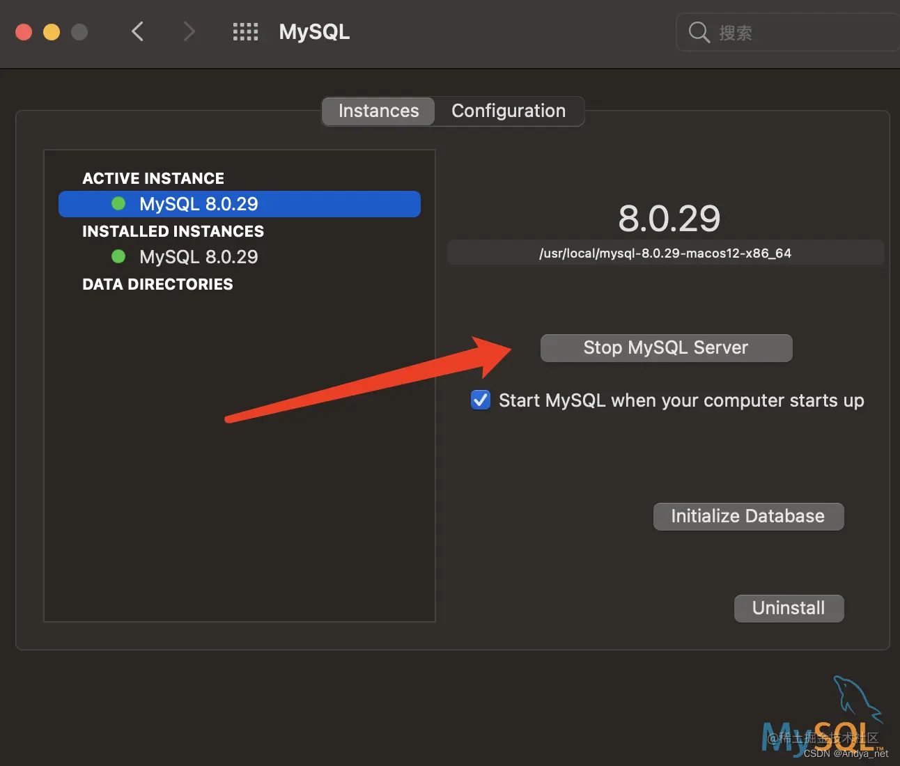Screen dimensions: 900x766
Task: Click the search magnifier icon
Action: tap(699, 32)
